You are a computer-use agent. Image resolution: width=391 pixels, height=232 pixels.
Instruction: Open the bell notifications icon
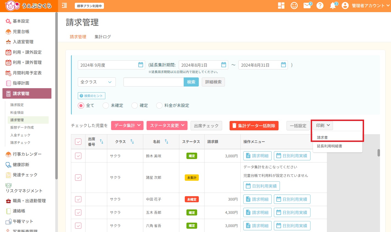(x=333, y=6)
